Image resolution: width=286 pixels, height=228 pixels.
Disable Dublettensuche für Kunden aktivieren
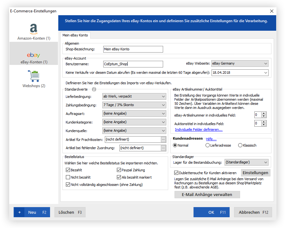point(176,173)
